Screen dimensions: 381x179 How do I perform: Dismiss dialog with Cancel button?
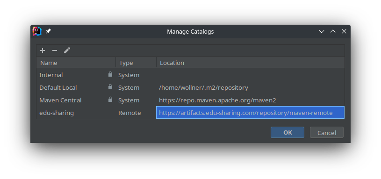click(x=327, y=132)
